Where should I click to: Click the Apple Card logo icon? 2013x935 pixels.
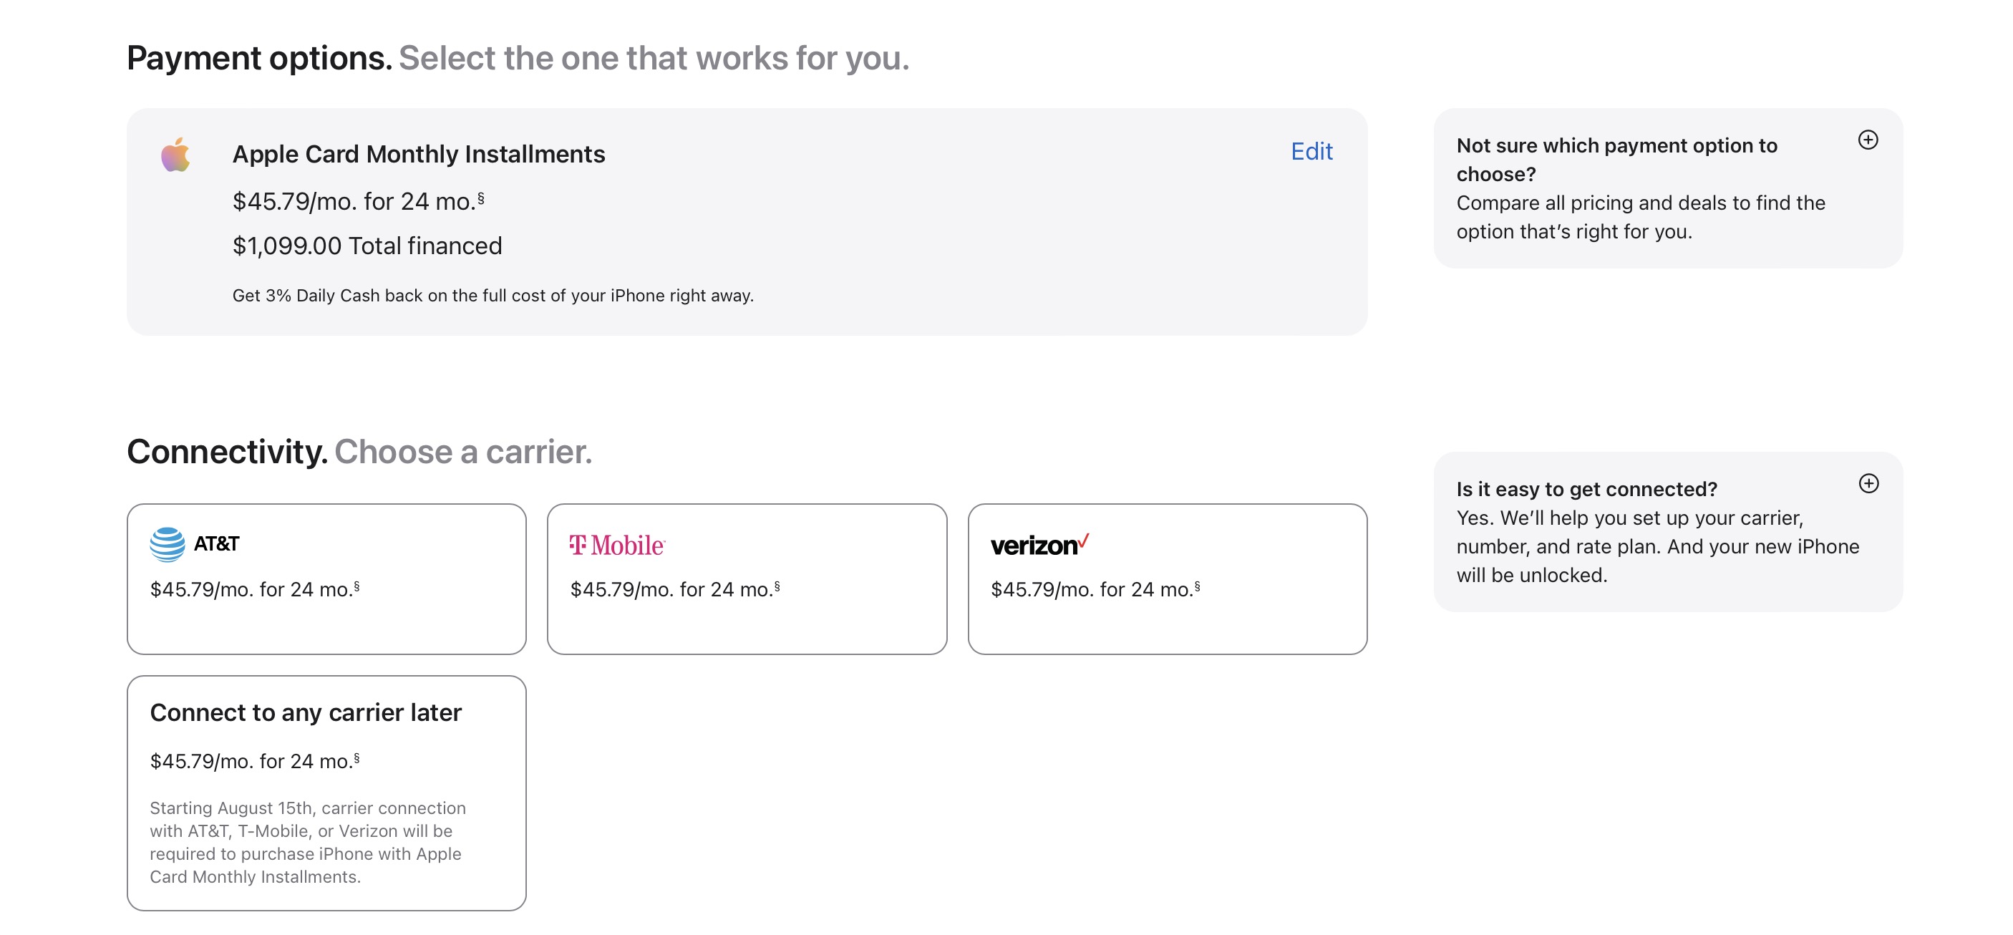click(176, 155)
